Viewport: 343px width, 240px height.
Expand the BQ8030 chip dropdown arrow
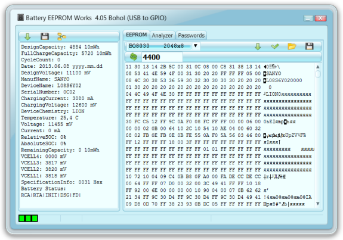[196, 46]
